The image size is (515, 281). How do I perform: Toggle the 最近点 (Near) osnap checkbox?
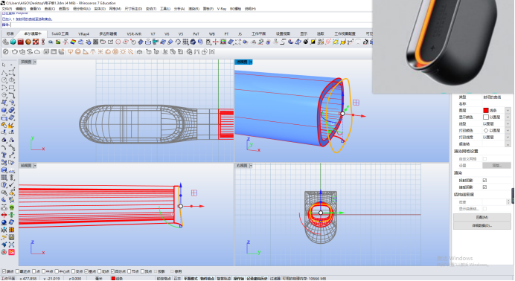tap(17, 271)
